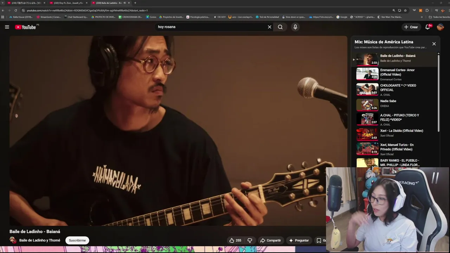Screen dimensions: 450x253
Task: Click the Compartir share button
Action: pyautogui.click(x=270, y=240)
